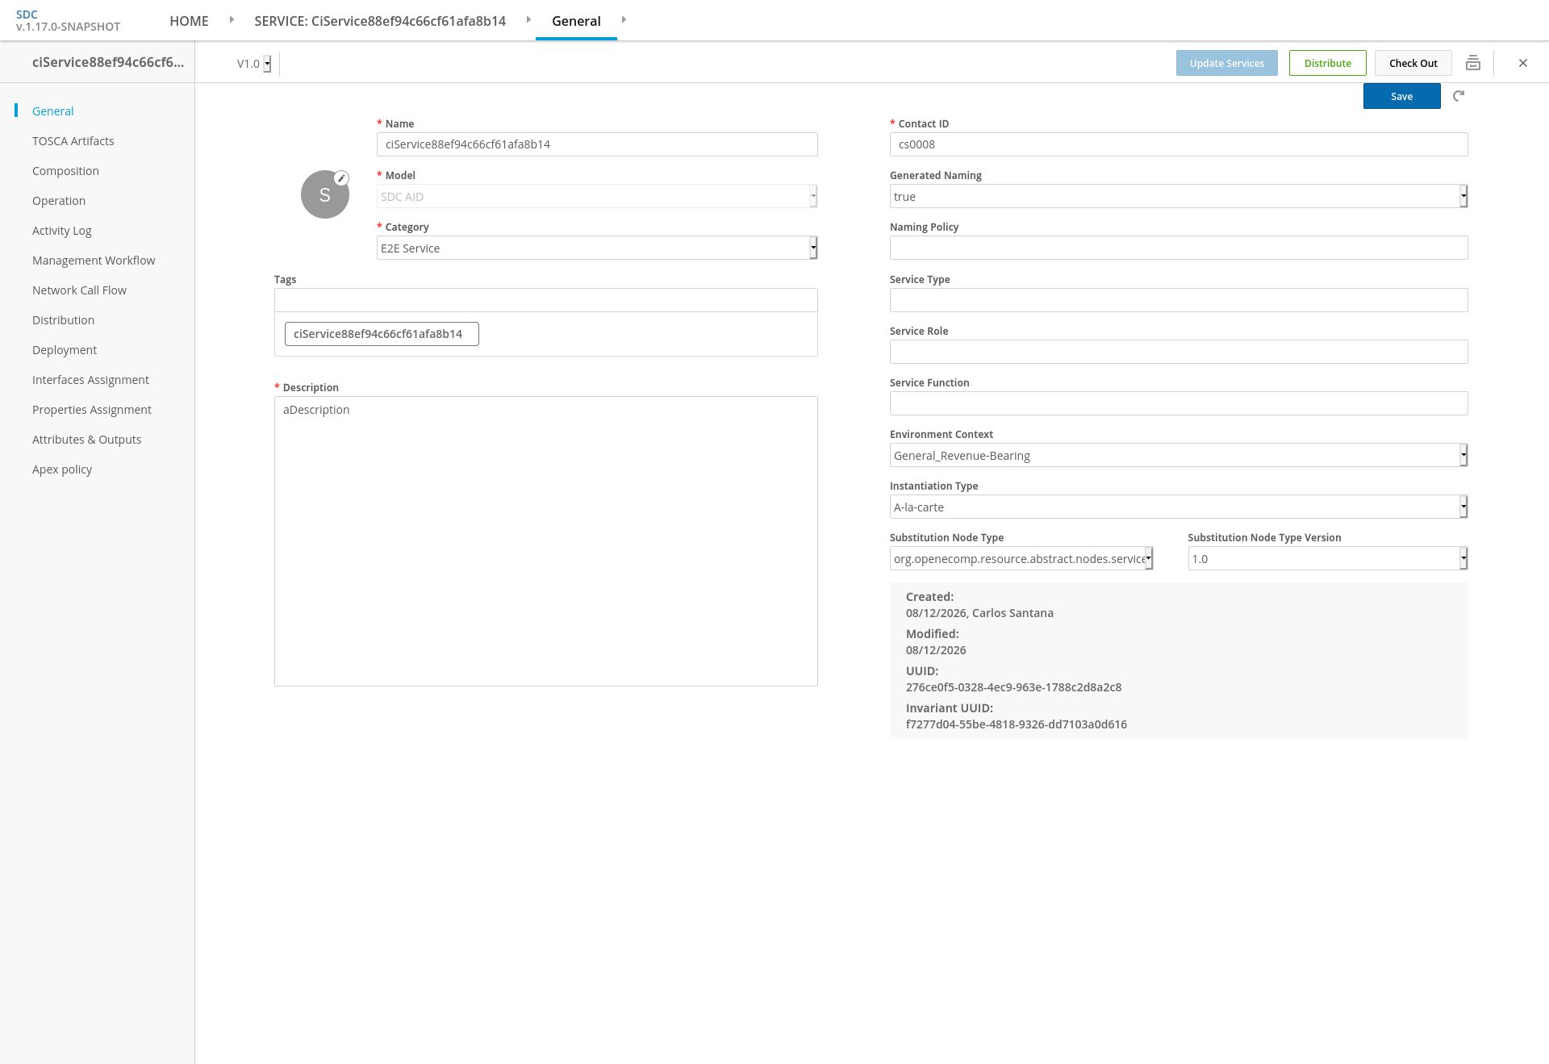Click the Distribute button
1549x1064 pixels.
click(1327, 63)
